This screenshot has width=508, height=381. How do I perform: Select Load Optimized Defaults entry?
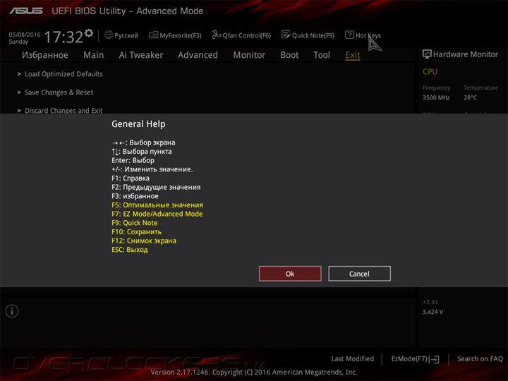point(64,74)
